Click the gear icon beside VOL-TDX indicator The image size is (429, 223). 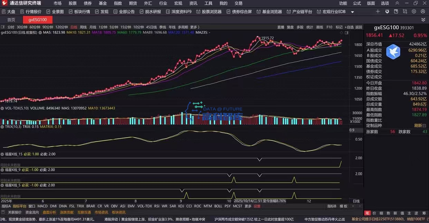[2, 108]
